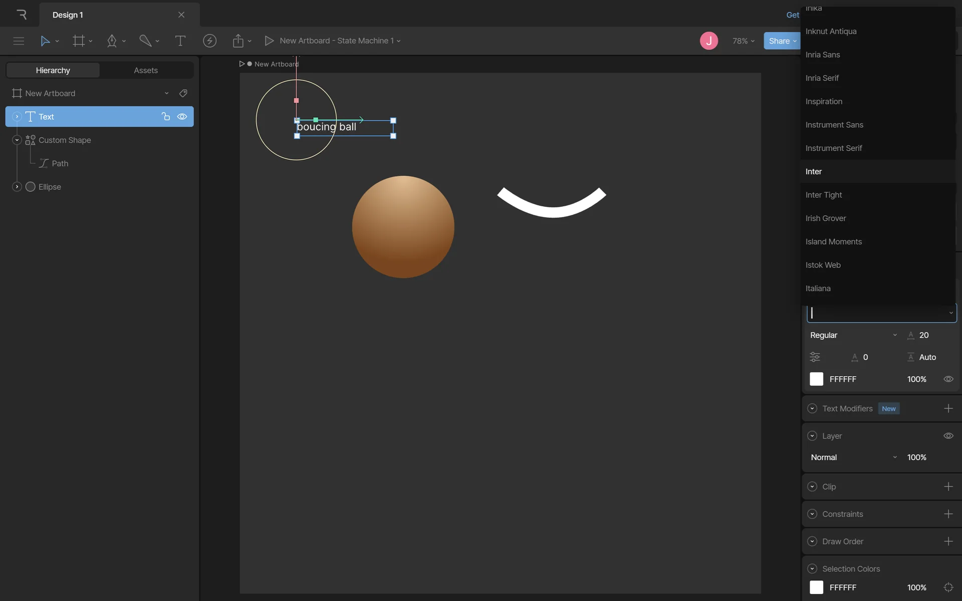Open the zoom level 78% dropdown
The image size is (962, 601).
pyautogui.click(x=743, y=41)
